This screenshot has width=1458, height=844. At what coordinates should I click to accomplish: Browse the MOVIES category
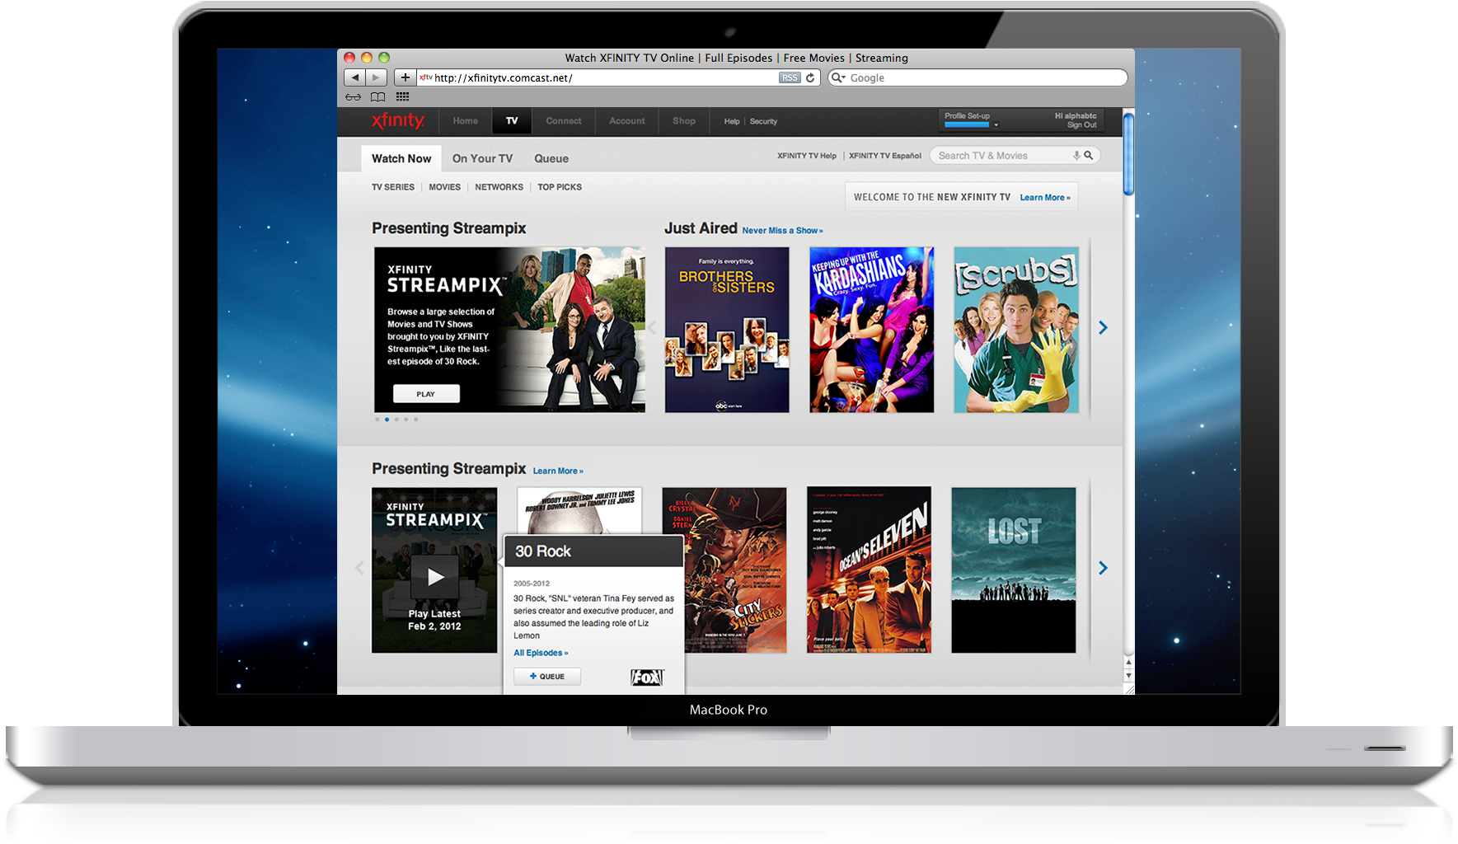click(444, 187)
